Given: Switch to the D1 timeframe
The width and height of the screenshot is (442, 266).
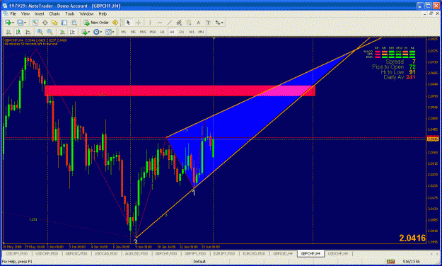Looking at the screenshot, I should pos(182,32).
